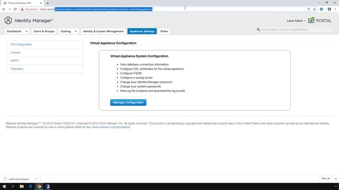Show hidden system tray icons
Viewport: 339px width, 190px height.
point(335,186)
